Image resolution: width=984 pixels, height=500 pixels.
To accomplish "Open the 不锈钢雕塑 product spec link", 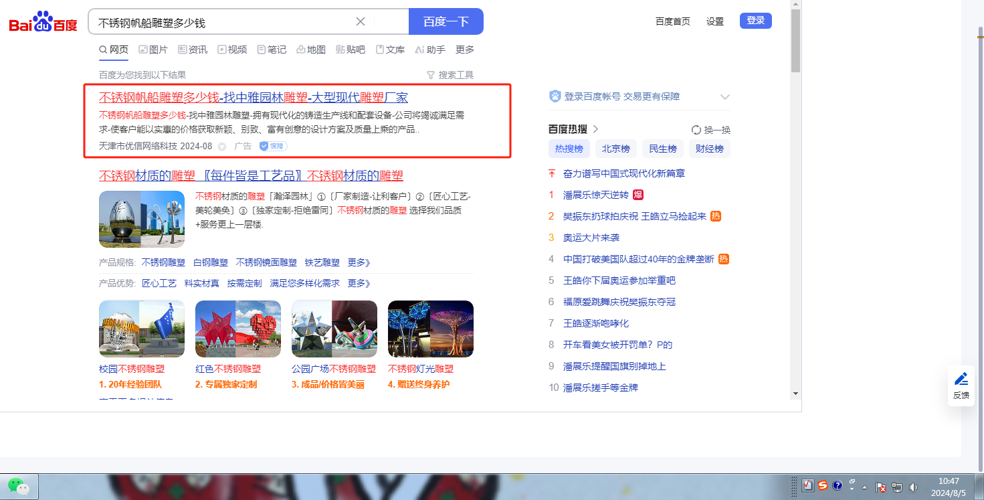I will (x=163, y=262).
